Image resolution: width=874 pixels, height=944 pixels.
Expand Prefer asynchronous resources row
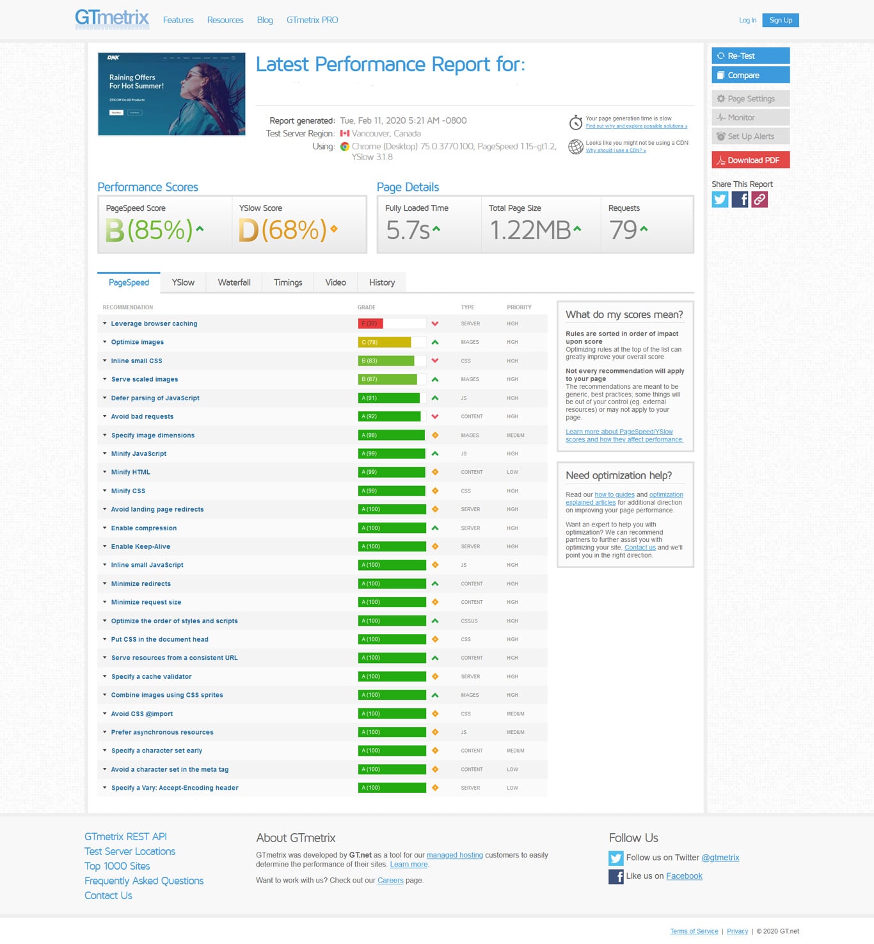(162, 732)
